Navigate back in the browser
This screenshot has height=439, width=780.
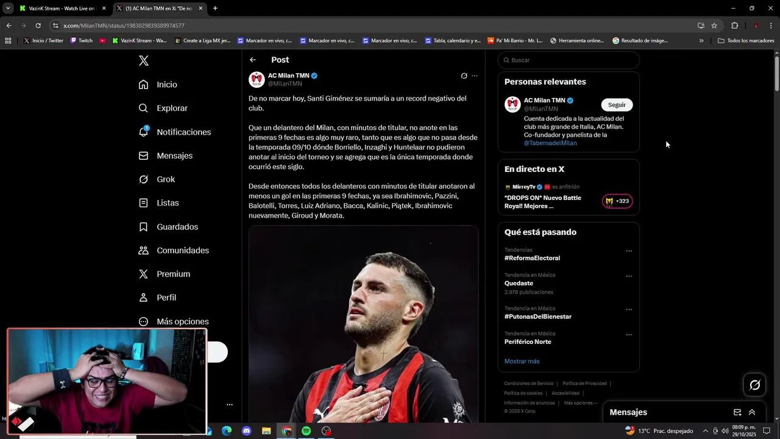9,26
